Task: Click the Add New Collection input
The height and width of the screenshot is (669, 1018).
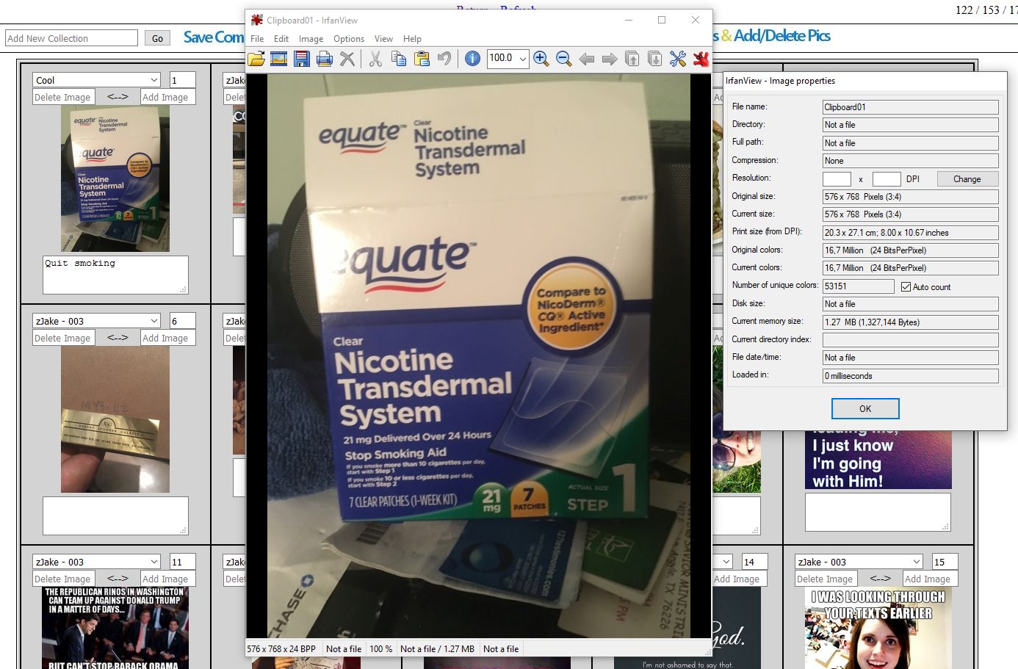Action: click(71, 38)
